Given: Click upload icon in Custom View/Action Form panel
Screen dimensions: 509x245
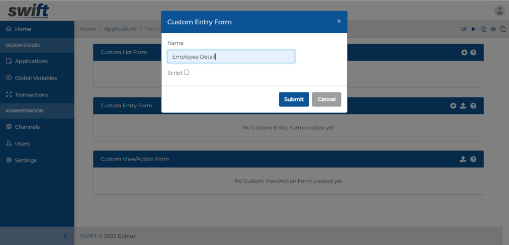Looking at the screenshot, I should 463,159.
